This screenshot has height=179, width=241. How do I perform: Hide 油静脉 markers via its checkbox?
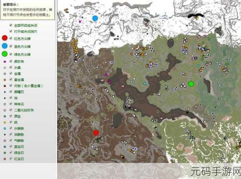11,134
